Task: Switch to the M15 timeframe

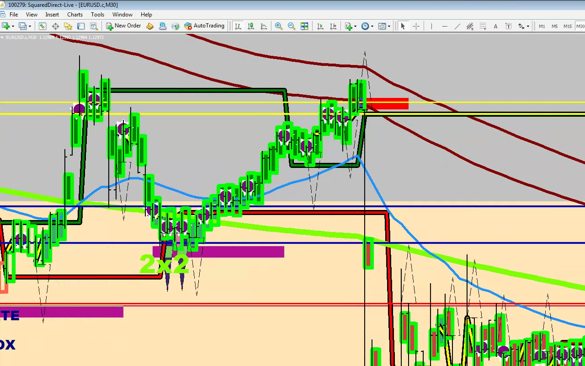Action: pos(567,26)
